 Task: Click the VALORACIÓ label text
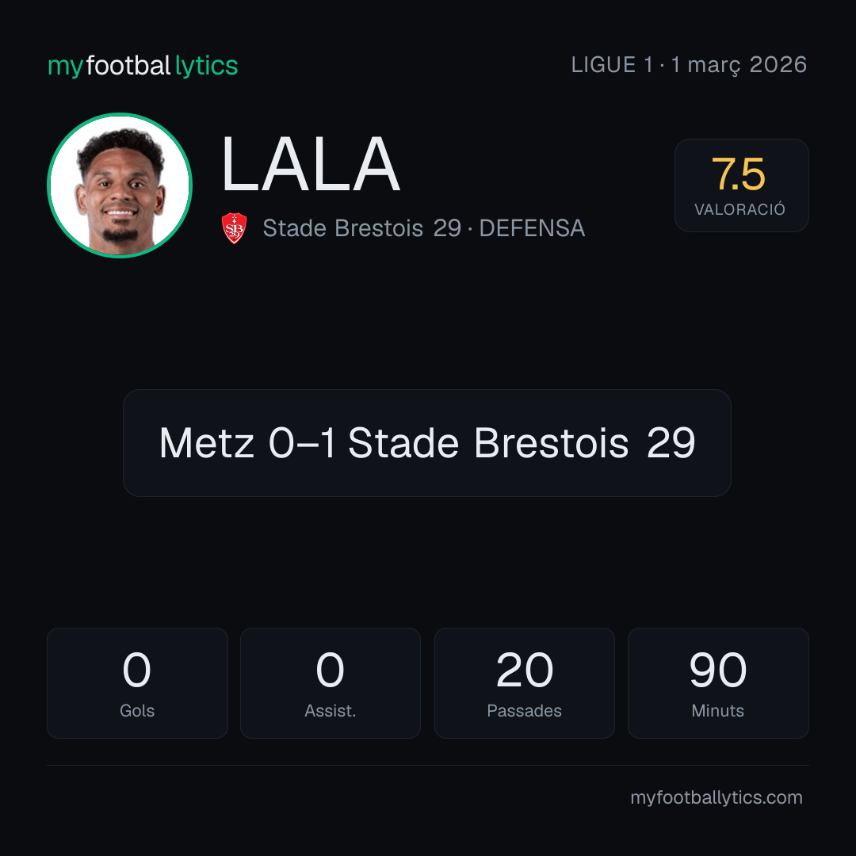coord(739,209)
